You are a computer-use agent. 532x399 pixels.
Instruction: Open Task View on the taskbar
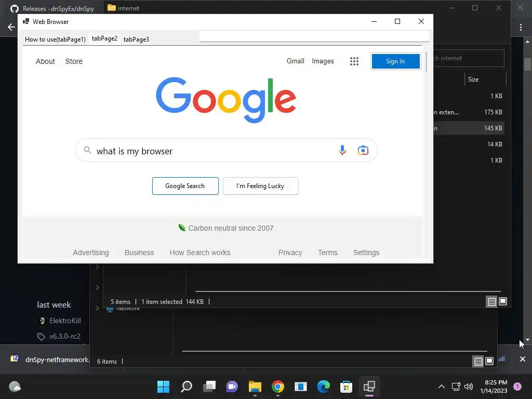pos(209,387)
